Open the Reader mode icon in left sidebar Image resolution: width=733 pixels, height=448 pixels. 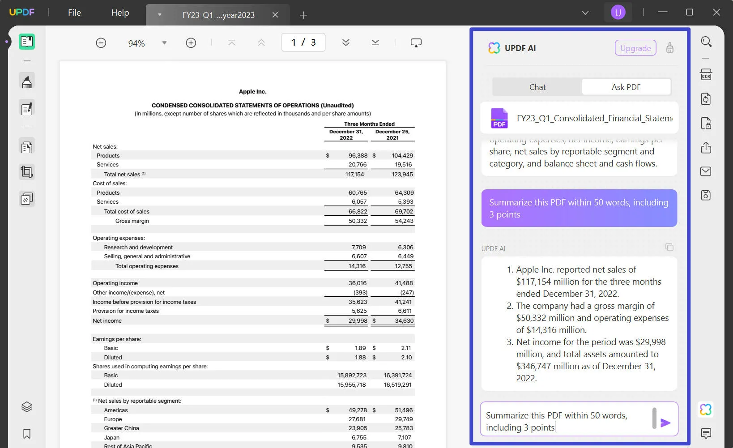[x=27, y=42]
